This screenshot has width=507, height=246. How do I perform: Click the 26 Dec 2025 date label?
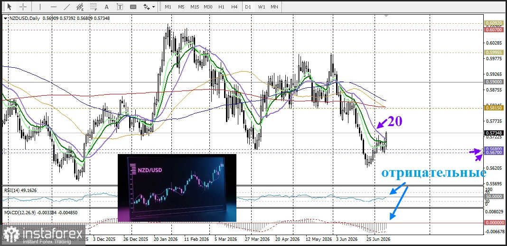(x=136, y=239)
